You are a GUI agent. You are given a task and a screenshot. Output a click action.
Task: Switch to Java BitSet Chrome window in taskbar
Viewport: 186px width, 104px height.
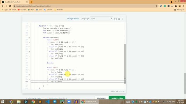tap(89, 102)
